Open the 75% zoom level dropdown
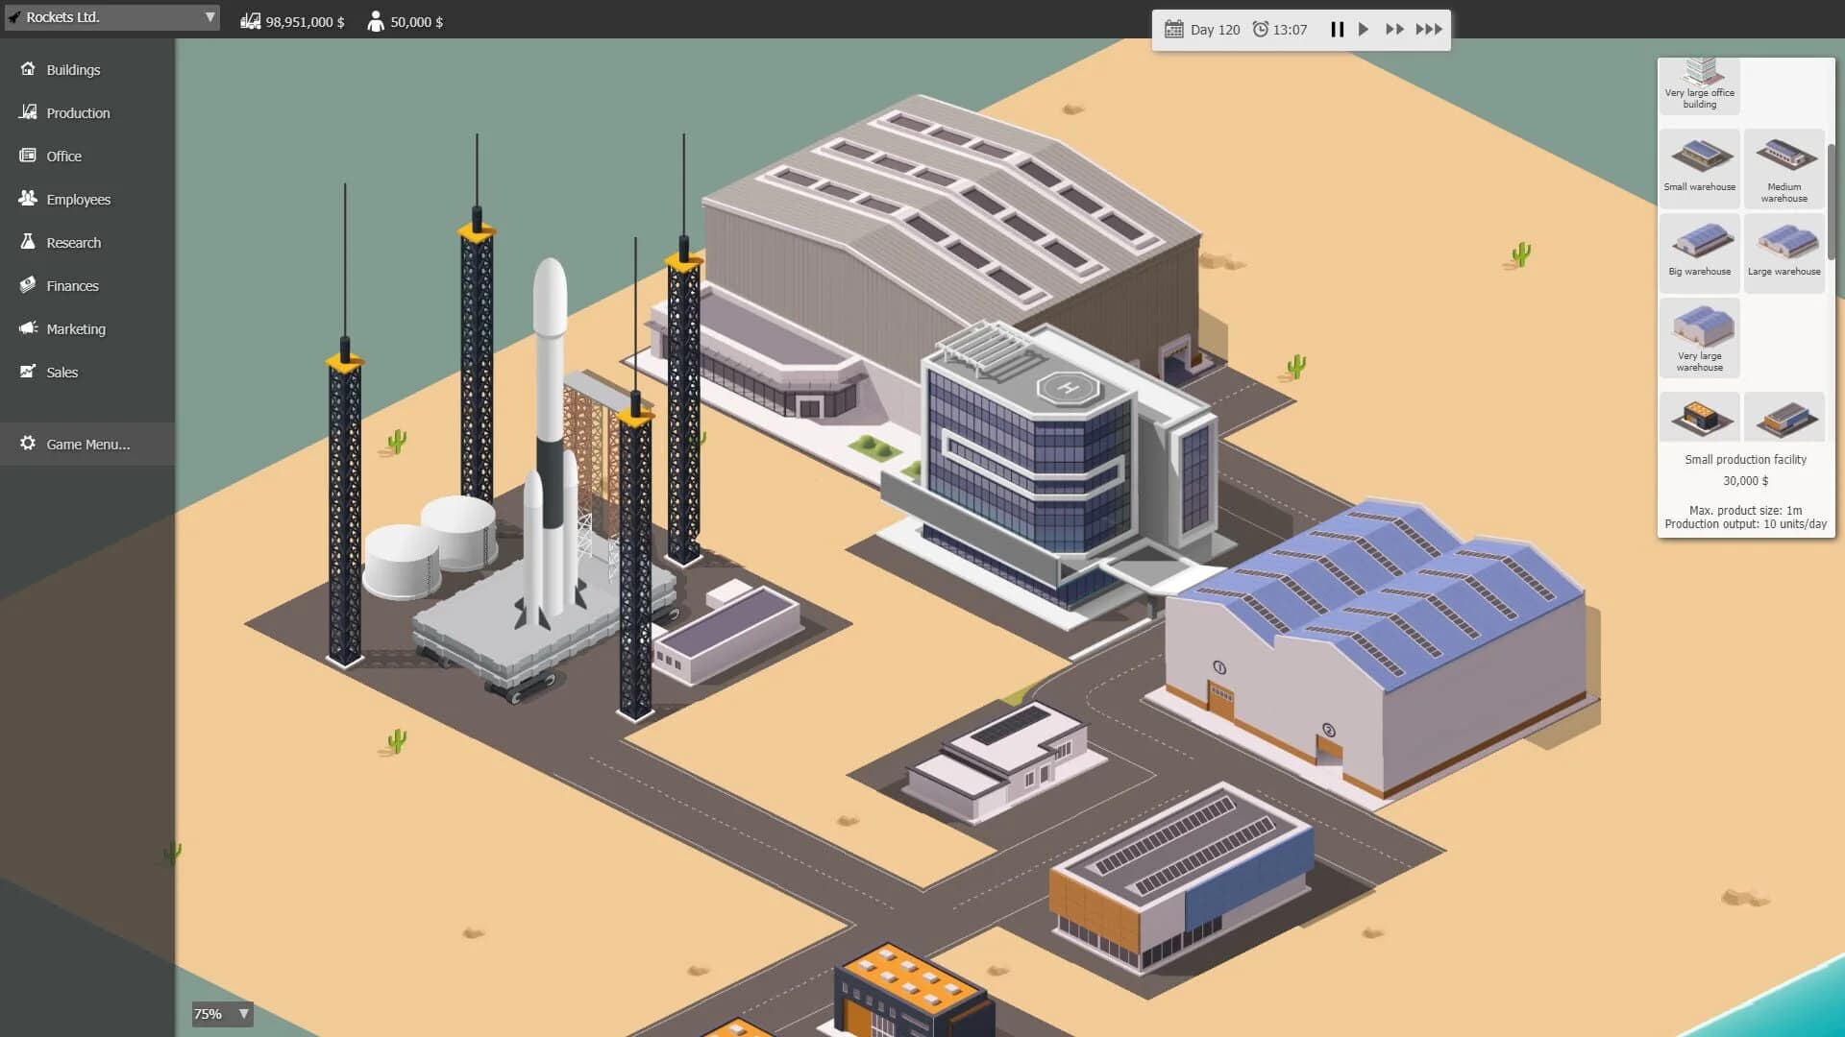Image resolution: width=1845 pixels, height=1037 pixels. tap(221, 1014)
